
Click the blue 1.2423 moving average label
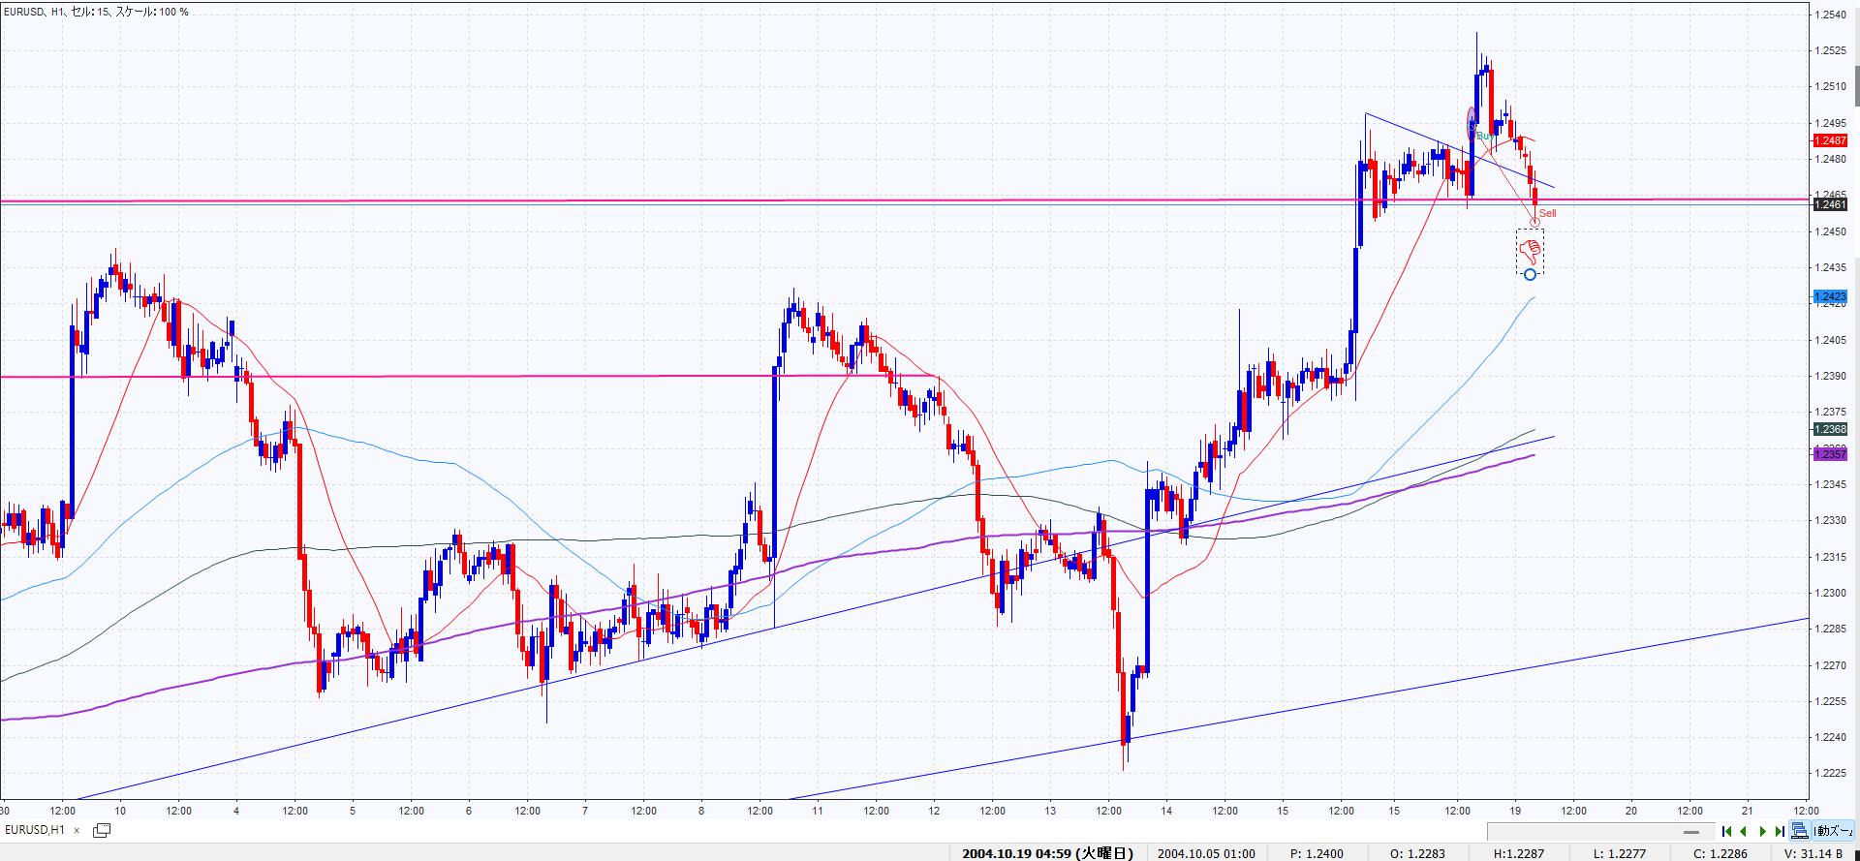[1829, 297]
